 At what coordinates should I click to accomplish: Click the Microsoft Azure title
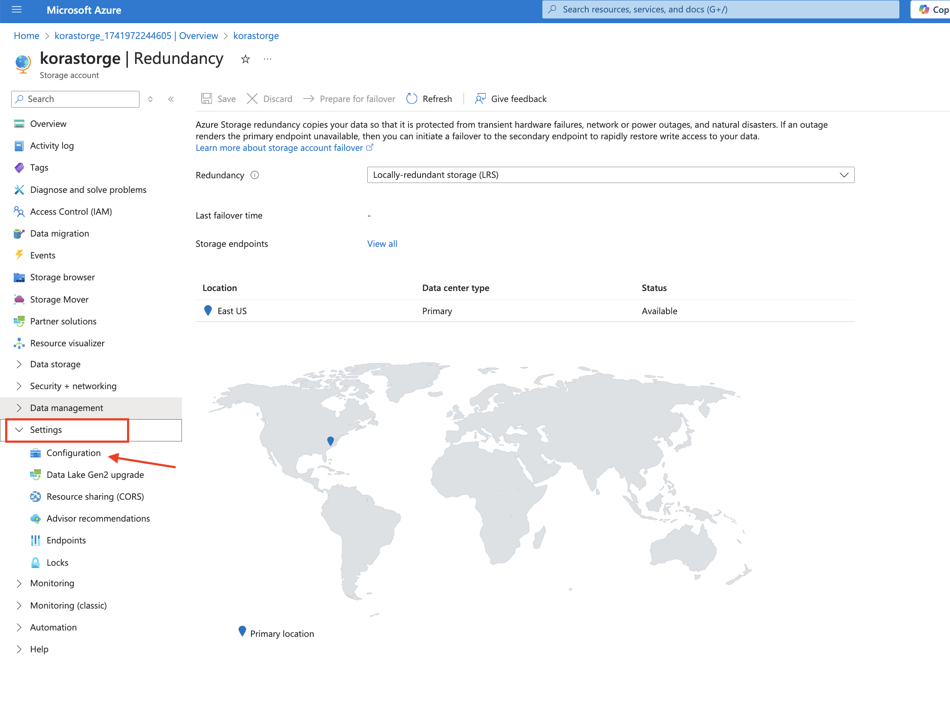tap(84, 10)
